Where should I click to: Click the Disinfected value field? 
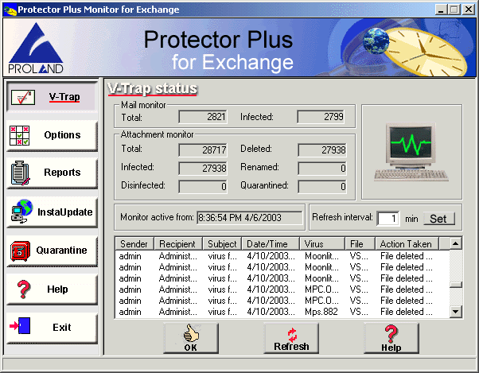point(203,186)
